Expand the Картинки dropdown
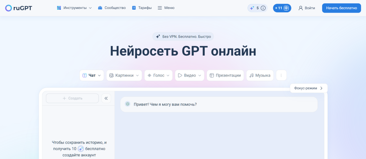Image resolution: width=366 pixels, height=159 pixels. pyautogui.click(x=124, y=76)
